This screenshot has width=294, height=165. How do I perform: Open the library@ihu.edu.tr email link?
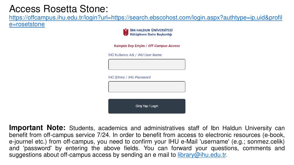(202, 155)
